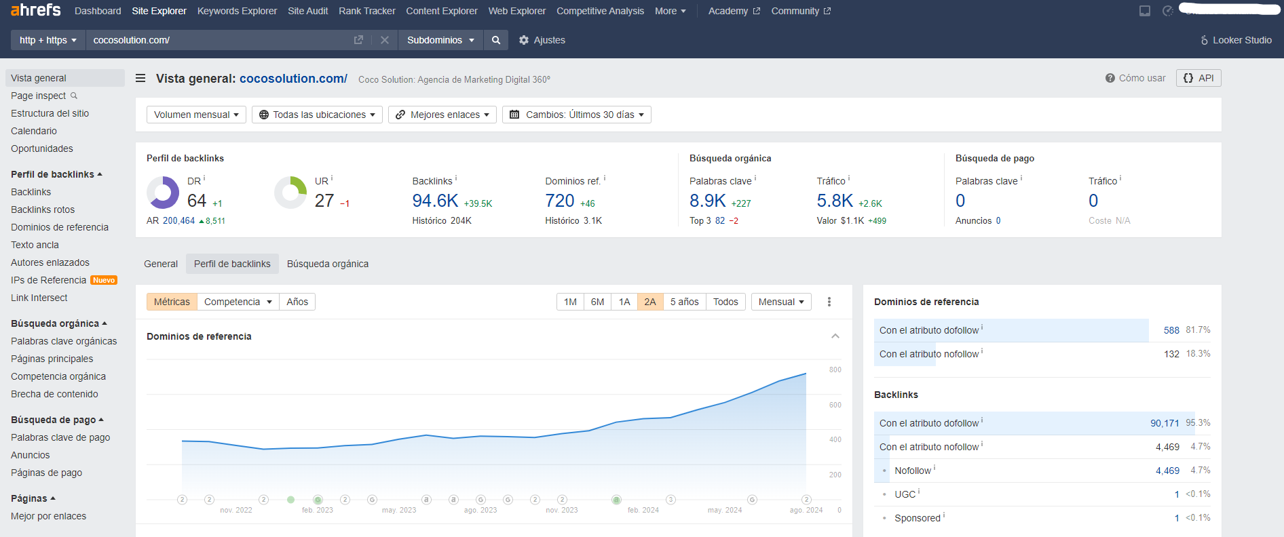Select the 2A time range
The height and width of the screenshot is (537, 1284).
tap(650, 302)
